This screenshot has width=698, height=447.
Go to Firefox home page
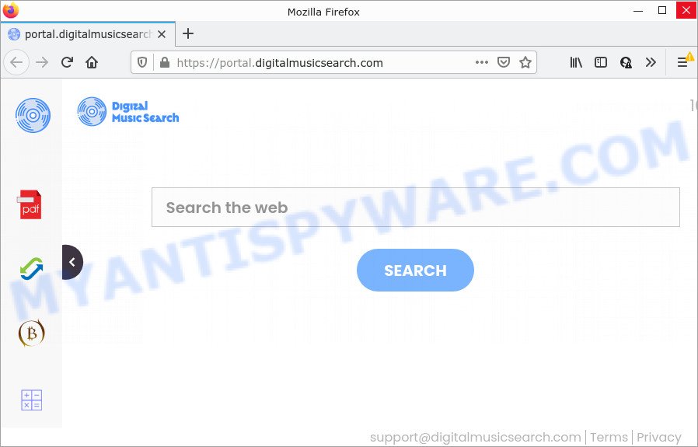point(92,62)
